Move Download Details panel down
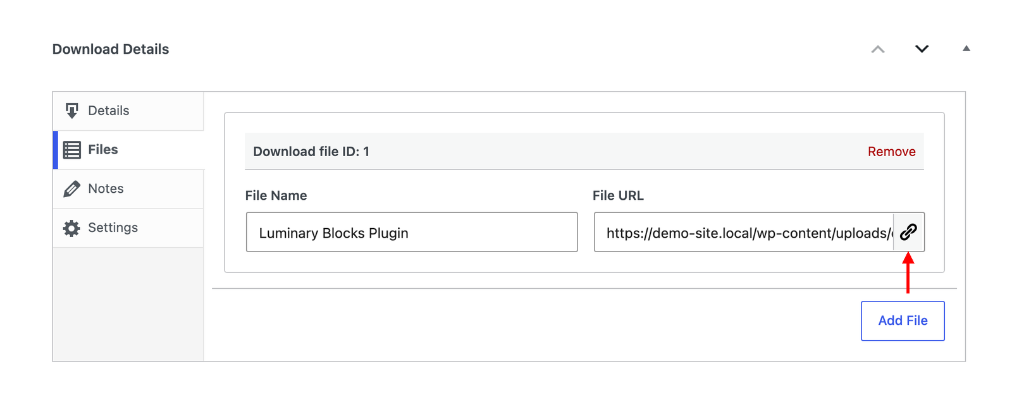 click(922, 49)
